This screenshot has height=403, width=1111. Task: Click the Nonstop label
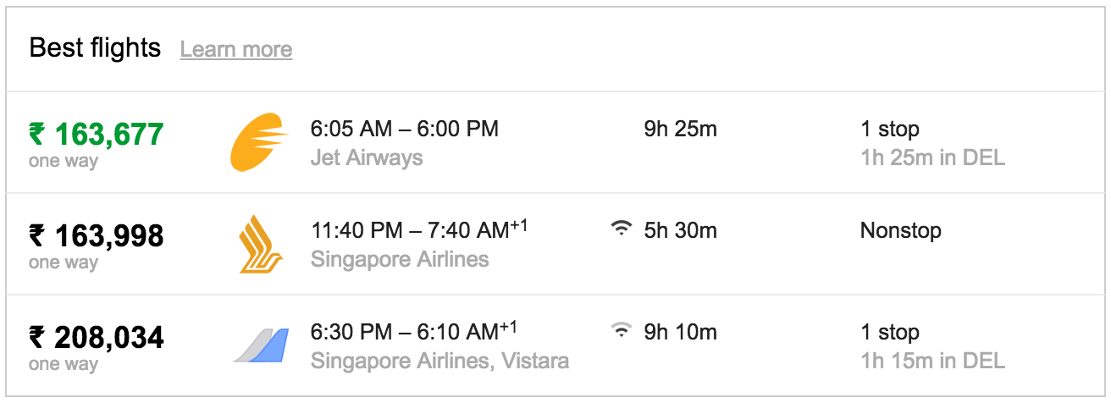click(x=901, y=230)
